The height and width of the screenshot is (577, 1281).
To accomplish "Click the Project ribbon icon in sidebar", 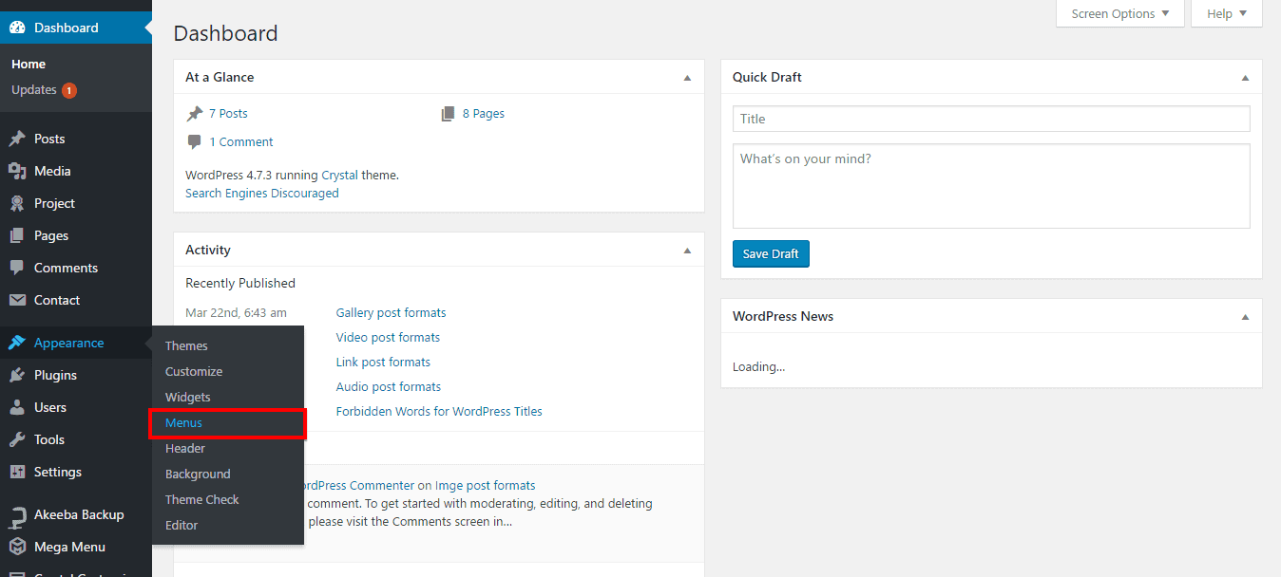I will [17, 203].
